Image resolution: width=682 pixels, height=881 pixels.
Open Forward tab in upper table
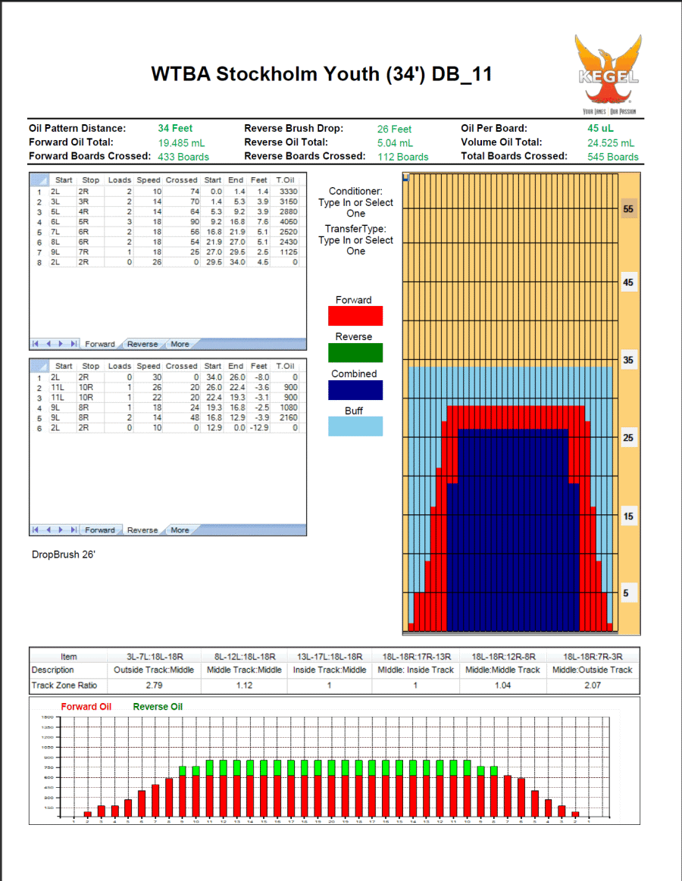click(99, 344)
